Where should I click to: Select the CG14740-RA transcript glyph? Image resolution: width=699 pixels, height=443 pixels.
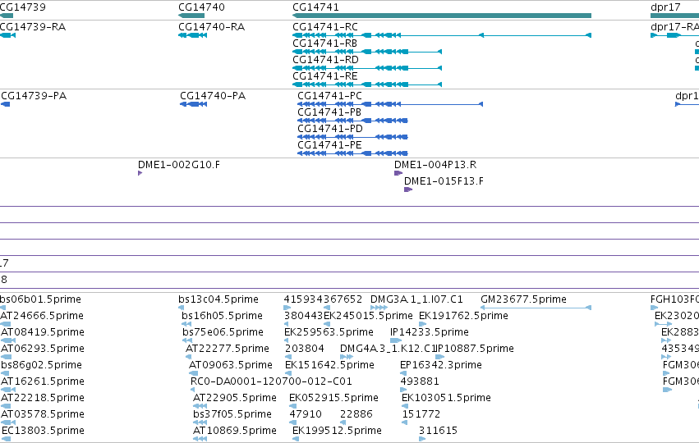click(x=192, y=35)
